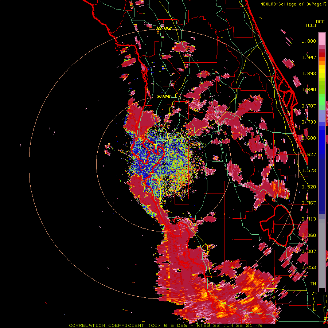
Task: Select the 0.573 scale value
Action: [x=309, y=171]
